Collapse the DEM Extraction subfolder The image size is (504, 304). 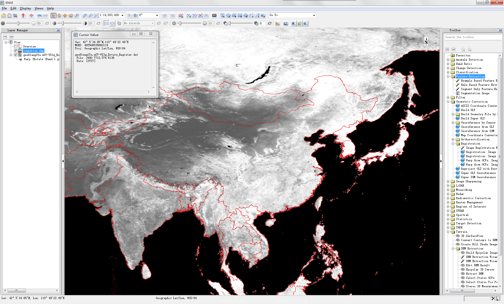[453, 249]
